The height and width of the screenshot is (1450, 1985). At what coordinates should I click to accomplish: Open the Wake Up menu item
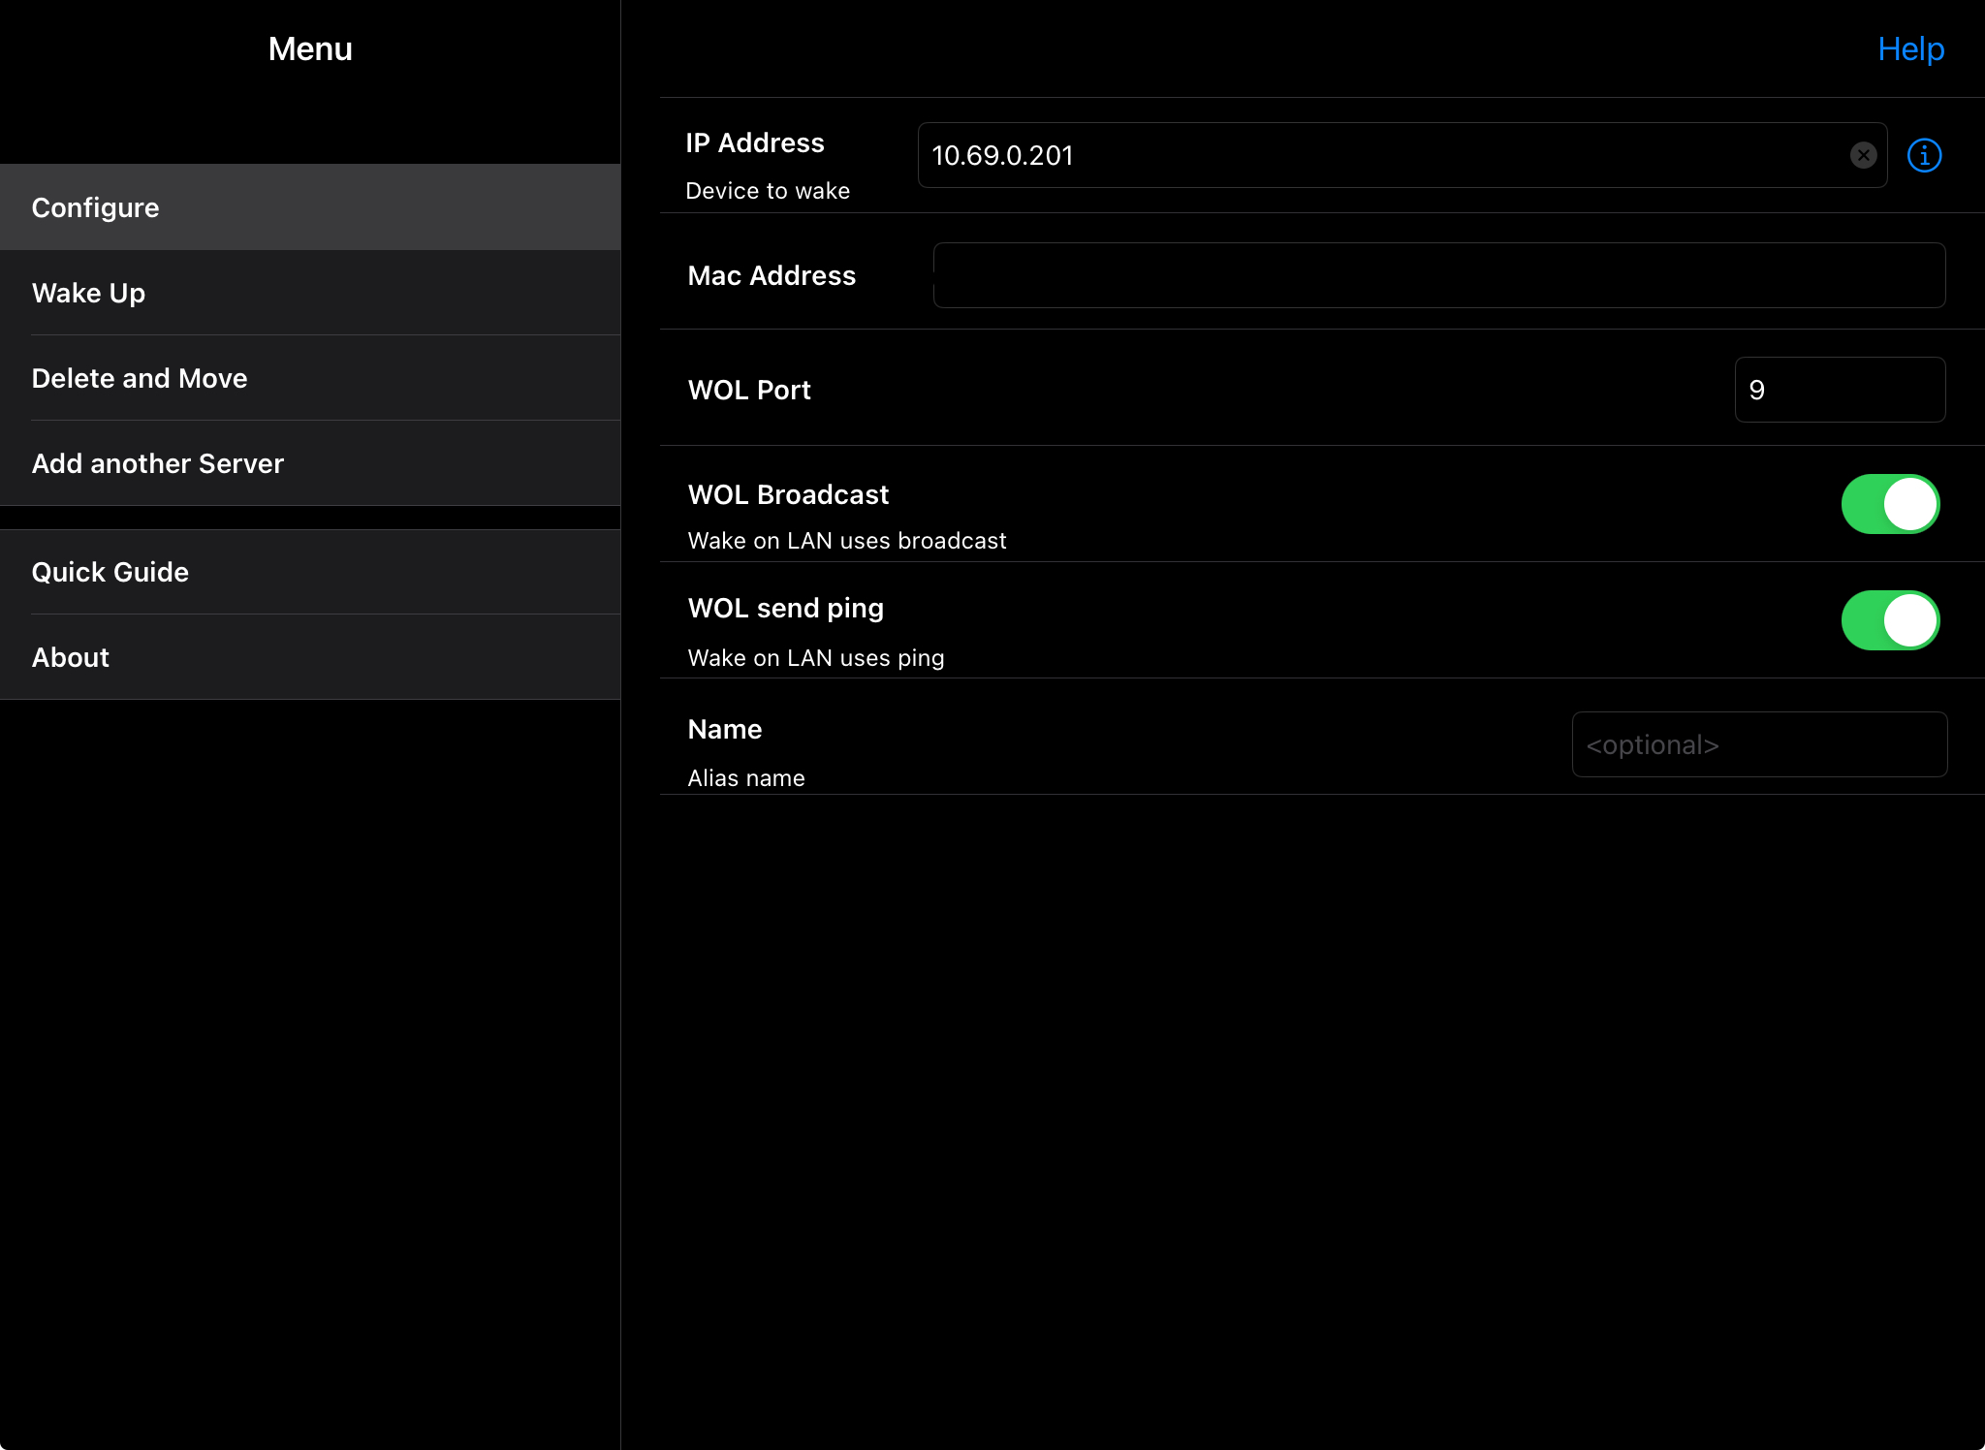tap(310, 293)
